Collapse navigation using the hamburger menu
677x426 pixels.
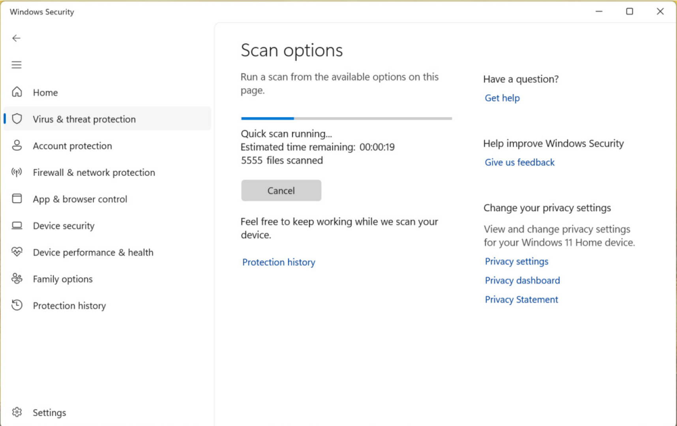click(x=16, y=65)
